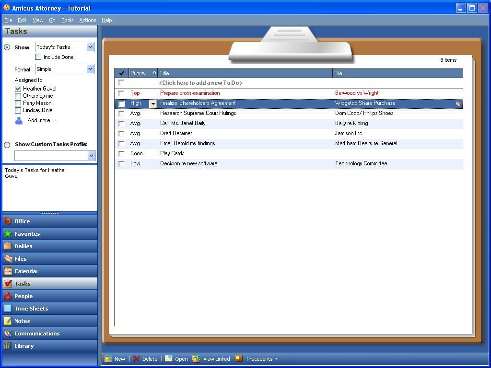491x368 pixels.
Task: Enable the Include Done checkbox
Action: [x=38, y=57]
